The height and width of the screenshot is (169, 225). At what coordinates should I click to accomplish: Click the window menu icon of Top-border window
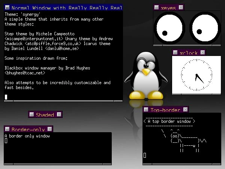click(146, 110)
